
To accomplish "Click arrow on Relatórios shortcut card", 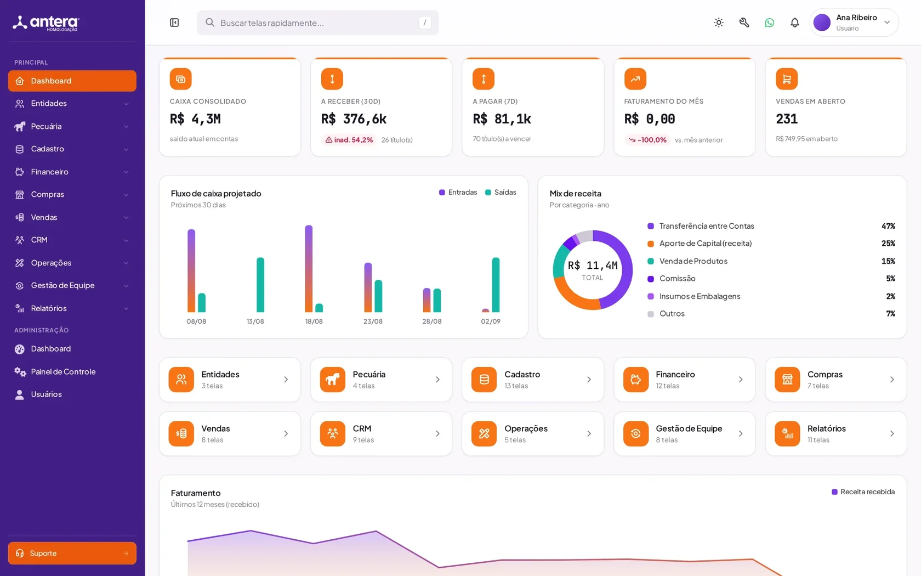I will click(x=892, y=434).
